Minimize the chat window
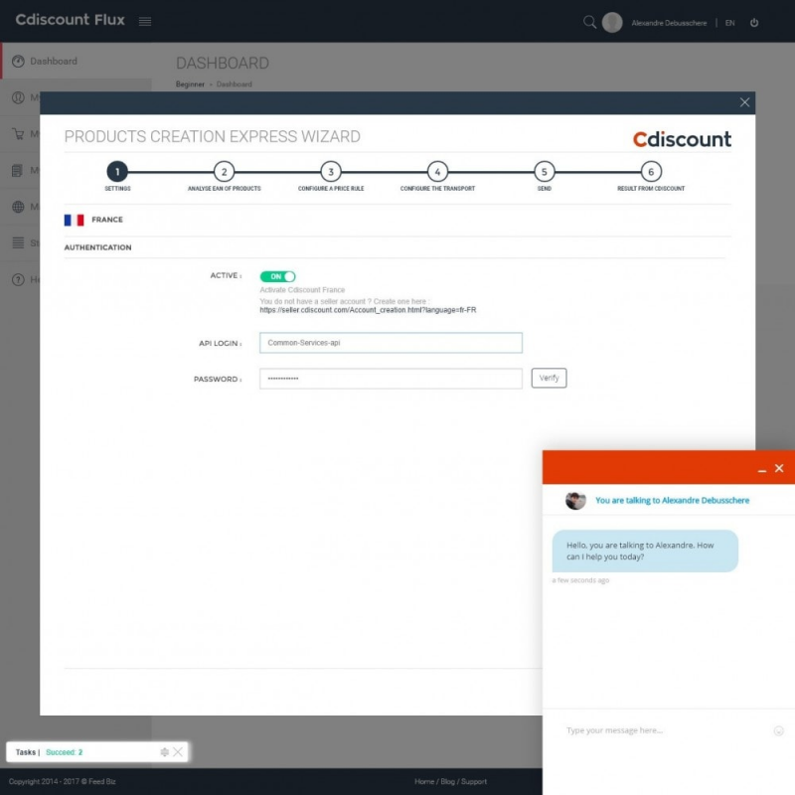795x795 pixels. (x=761, y=469)
